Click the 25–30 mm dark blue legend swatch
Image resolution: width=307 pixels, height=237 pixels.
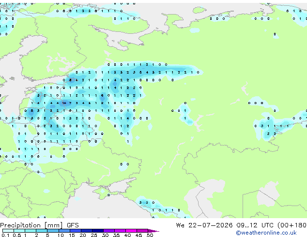(97, 231)
